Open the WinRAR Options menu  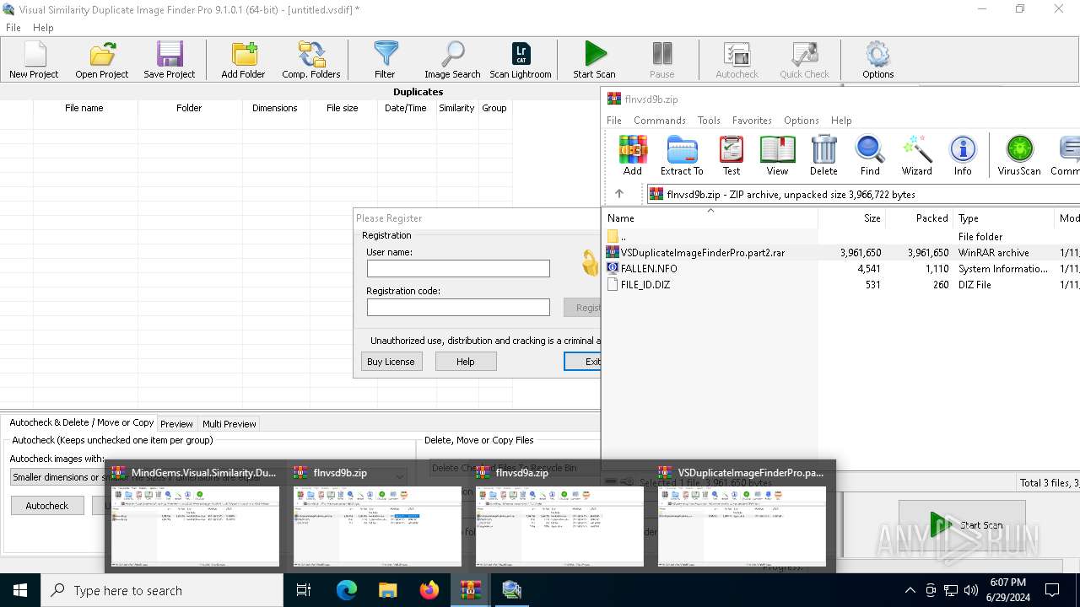point(802,120)
